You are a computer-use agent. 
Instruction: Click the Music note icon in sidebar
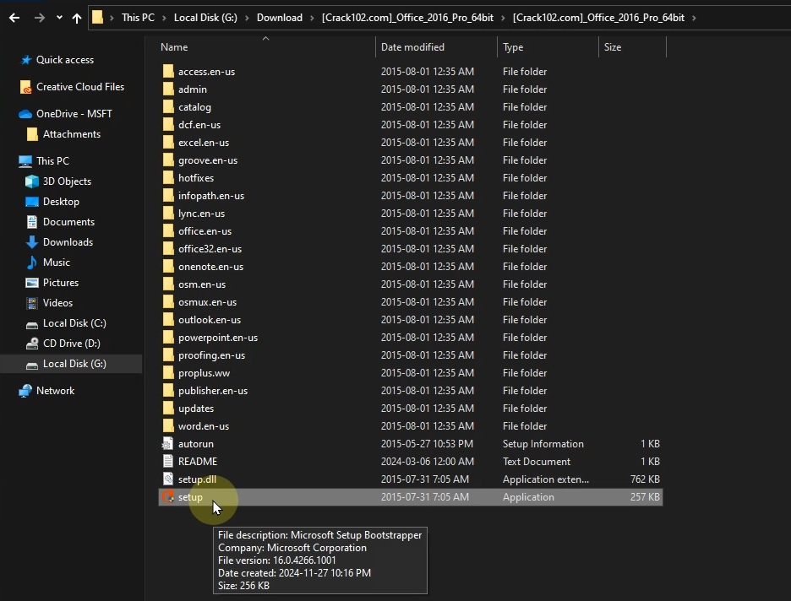[32, 263]
